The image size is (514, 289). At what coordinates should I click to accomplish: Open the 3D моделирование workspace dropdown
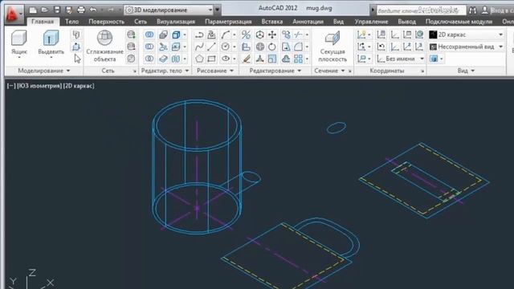tap(169, 10)
